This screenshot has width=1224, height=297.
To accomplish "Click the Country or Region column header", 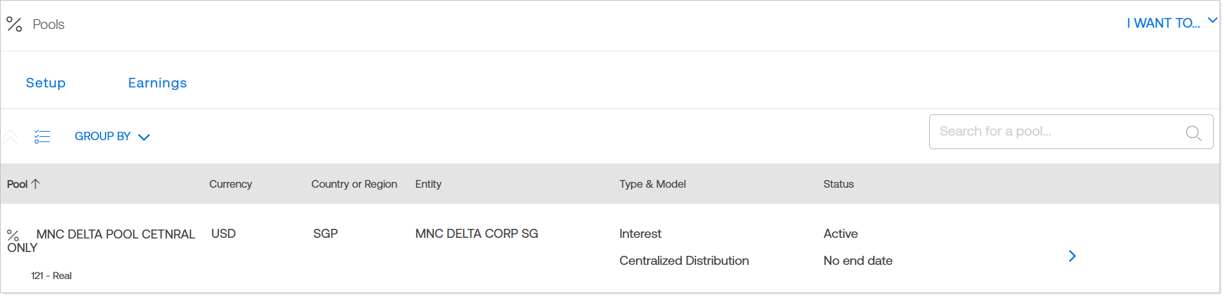I will [x=354, y=184].
